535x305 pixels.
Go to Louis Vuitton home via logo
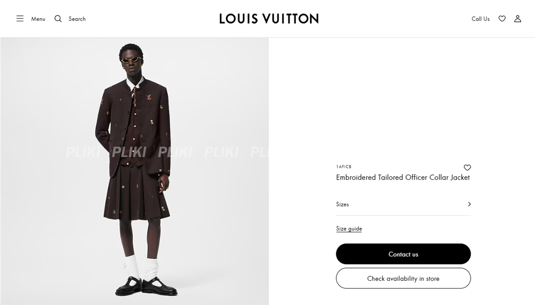269,19
